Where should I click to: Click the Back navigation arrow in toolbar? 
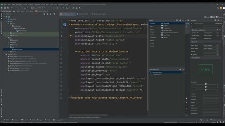(x=12, y=8)
